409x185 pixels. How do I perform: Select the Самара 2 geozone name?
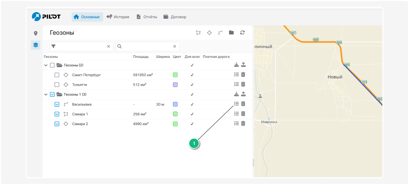(80, 124)
